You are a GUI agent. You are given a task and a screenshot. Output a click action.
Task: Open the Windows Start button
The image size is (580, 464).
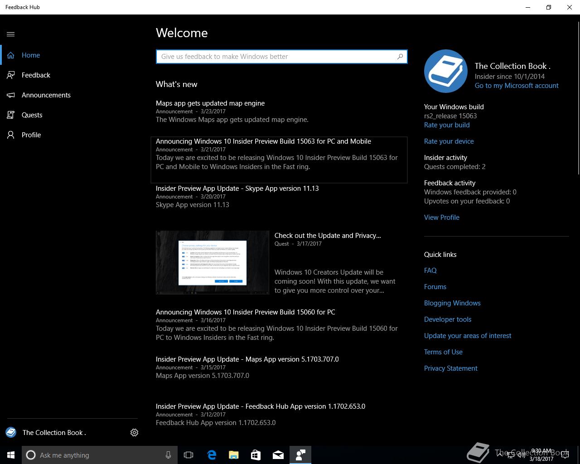11,455
